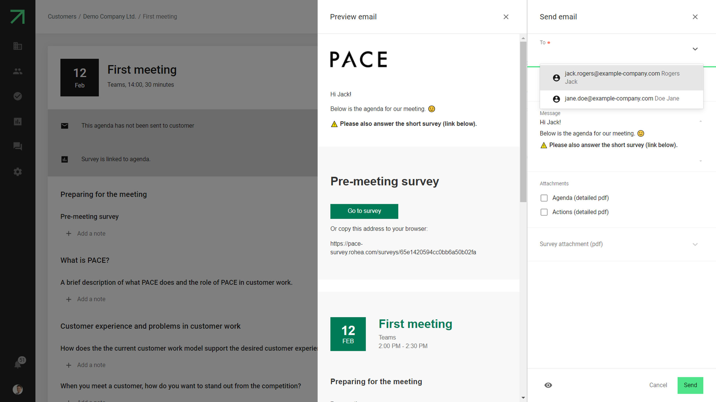Open the companies building icon in sidebar
716x402 pixels.
pyautogui.click(x=17, y=46)
